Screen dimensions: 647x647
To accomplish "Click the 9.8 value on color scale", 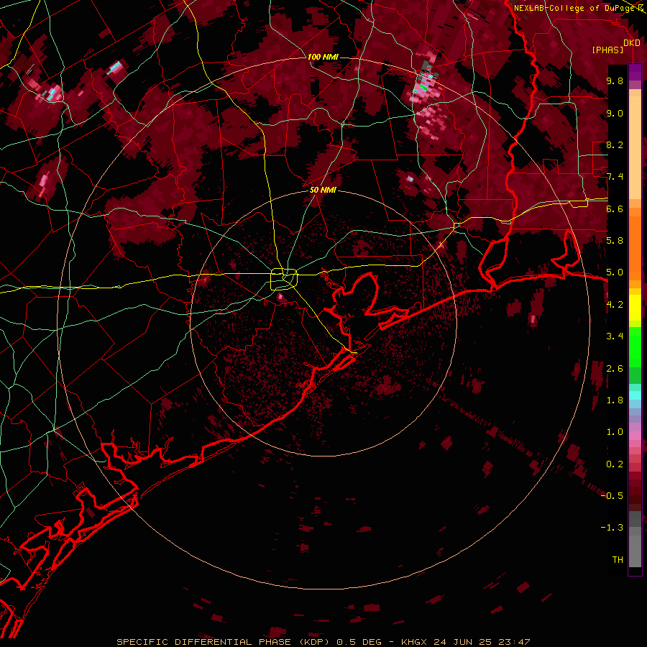I will click(x=615, y=81).
